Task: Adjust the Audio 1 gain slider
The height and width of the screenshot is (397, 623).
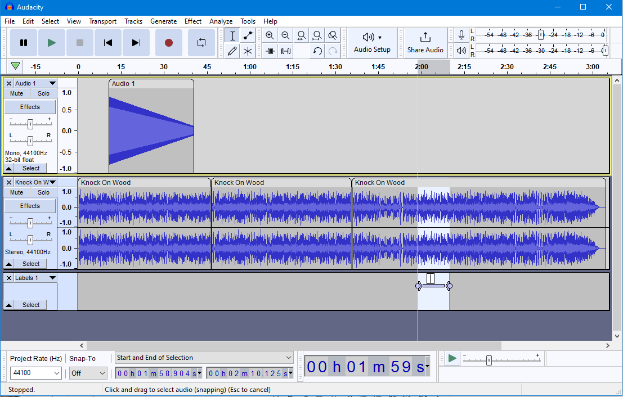Action: point(30,124)
